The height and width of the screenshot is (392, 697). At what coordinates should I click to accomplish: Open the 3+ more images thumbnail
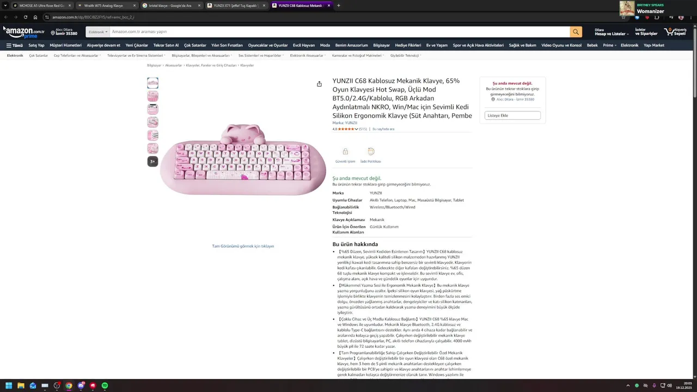click(152, 161)
